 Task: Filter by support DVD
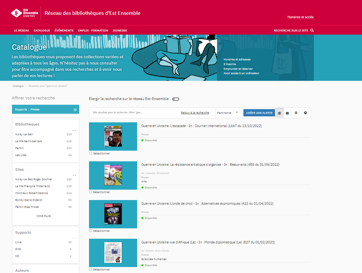[x=18, y=249]
